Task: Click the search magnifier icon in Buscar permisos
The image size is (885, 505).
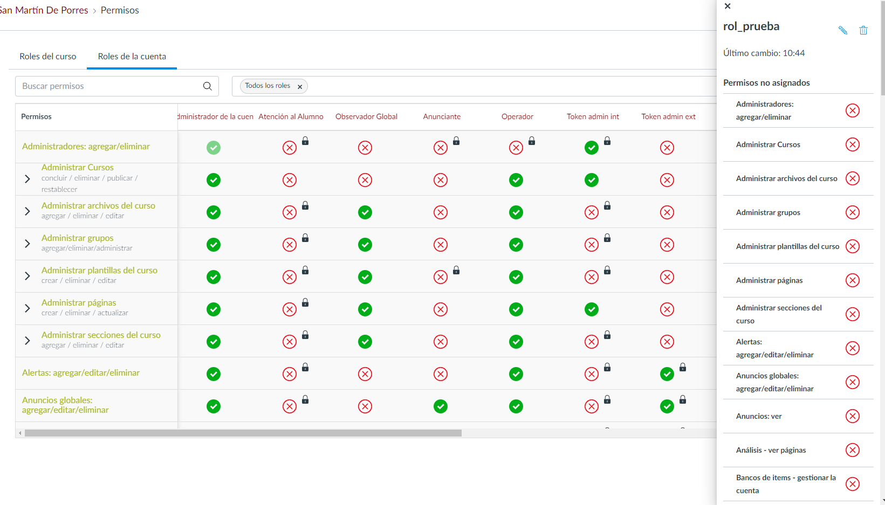Action: click(x=207, y=86)
